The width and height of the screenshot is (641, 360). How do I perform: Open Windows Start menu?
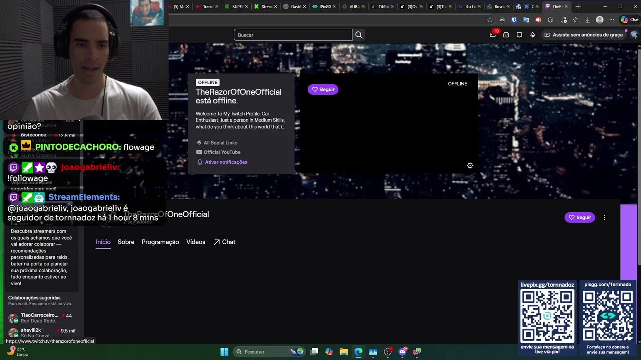pos(224,352)
